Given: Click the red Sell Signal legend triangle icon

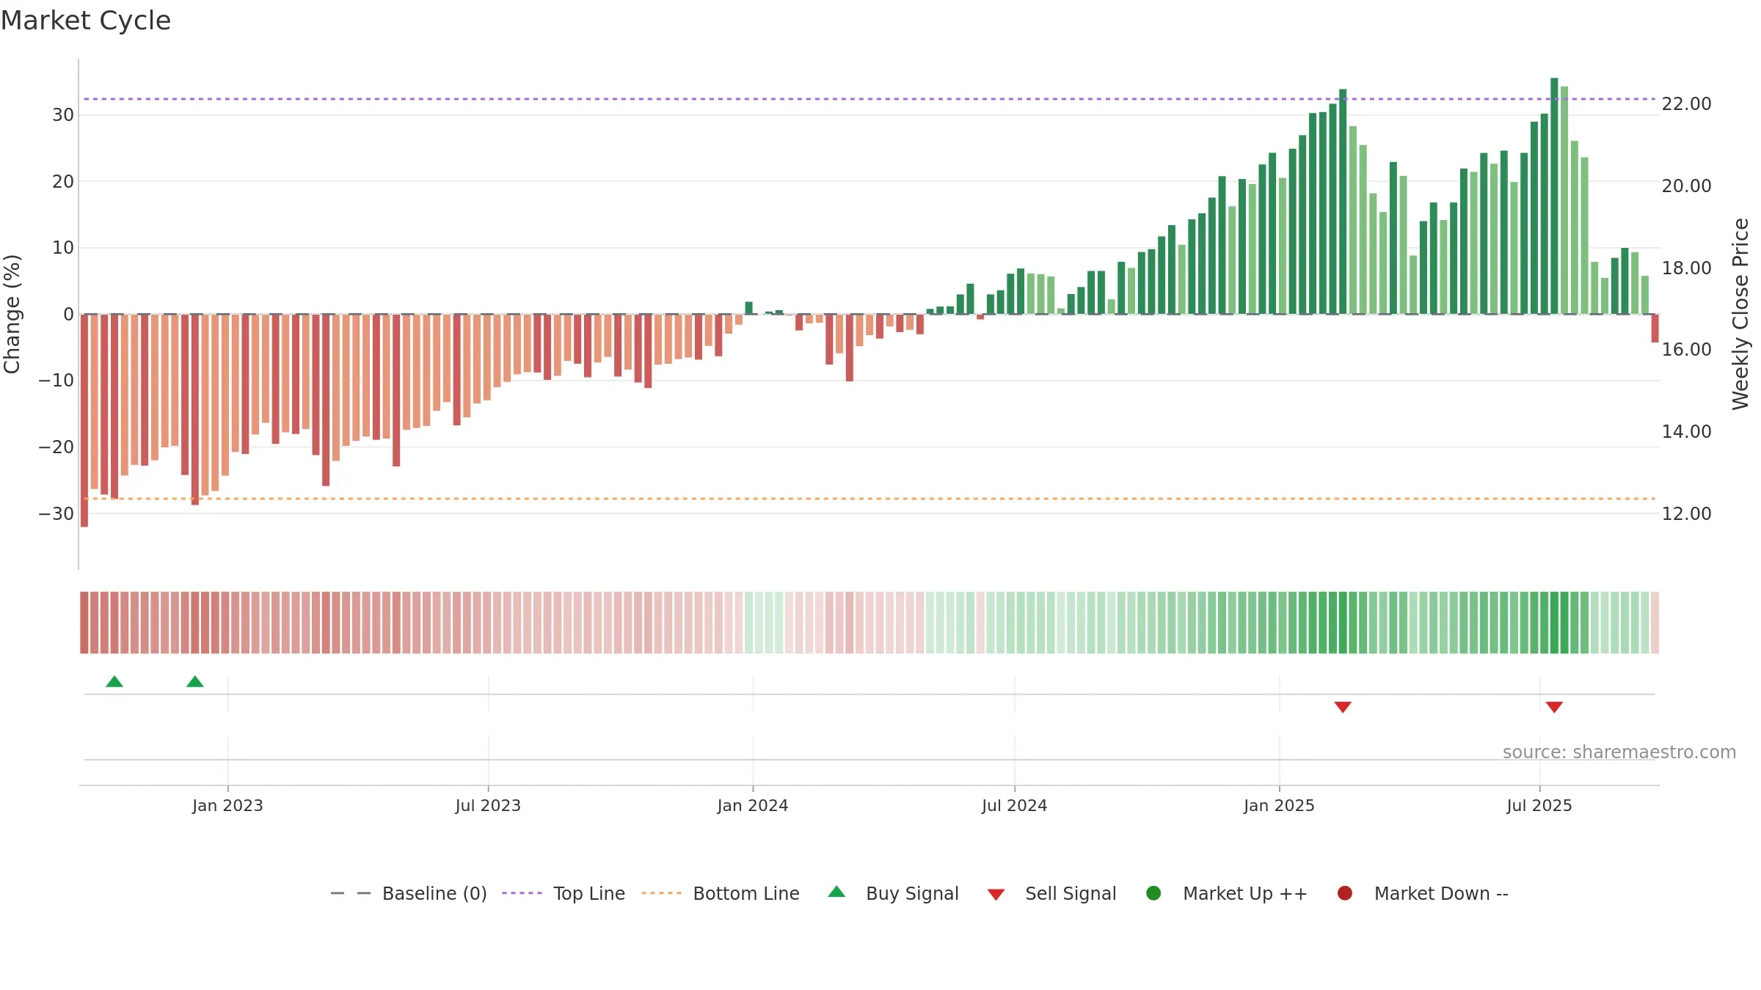Looking at the screenshot, I should [996, 895].
